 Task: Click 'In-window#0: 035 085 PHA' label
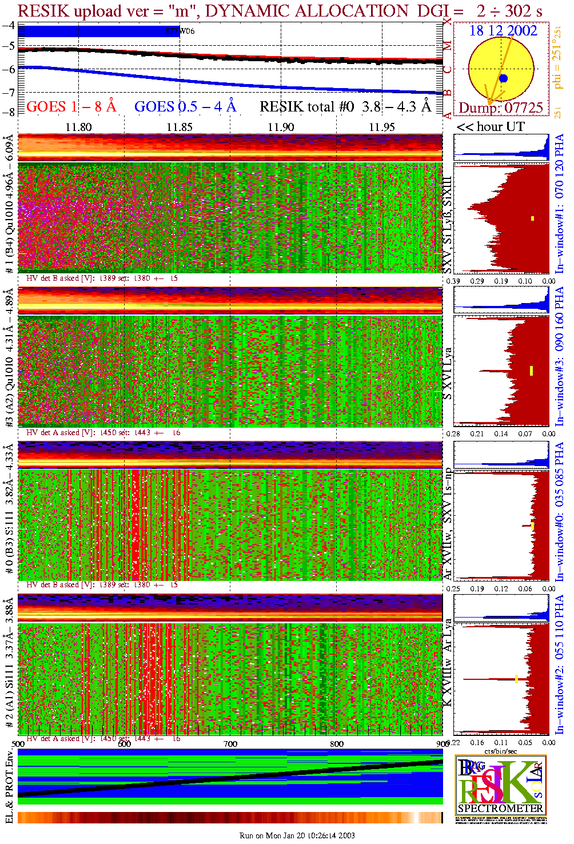[559, 511]
